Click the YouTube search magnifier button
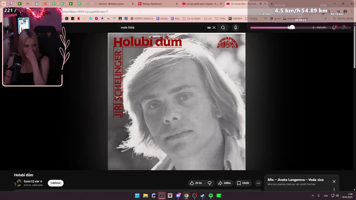Image resolution: width=356 pixels, height=200 pixels. tap(223, 27)
